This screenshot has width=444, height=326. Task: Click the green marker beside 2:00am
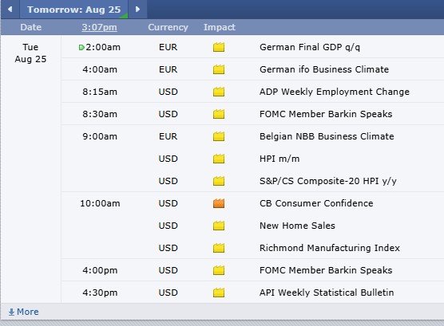click(81, 47)
